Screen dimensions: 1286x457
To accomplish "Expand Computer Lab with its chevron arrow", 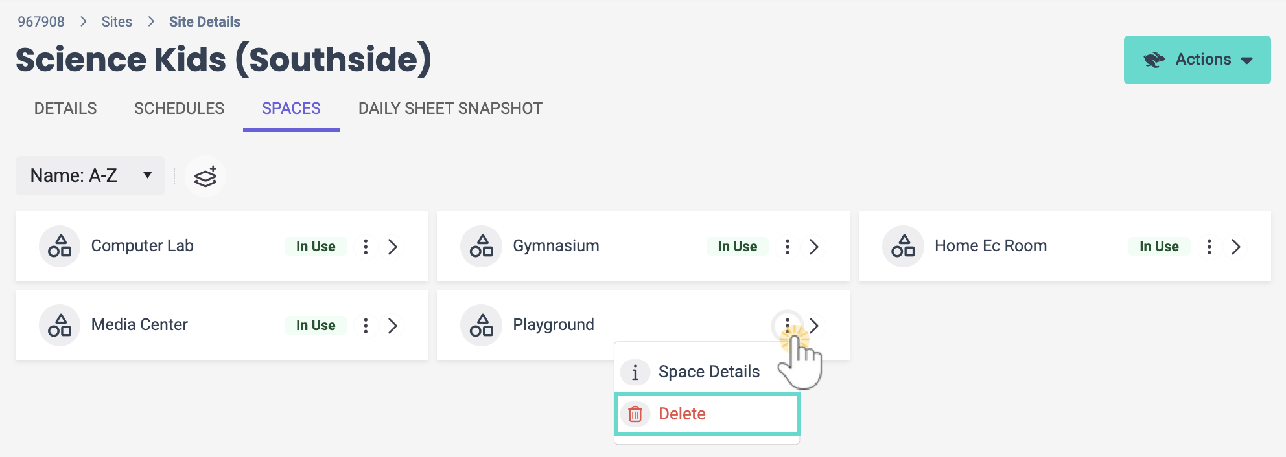I will [393, 247].
